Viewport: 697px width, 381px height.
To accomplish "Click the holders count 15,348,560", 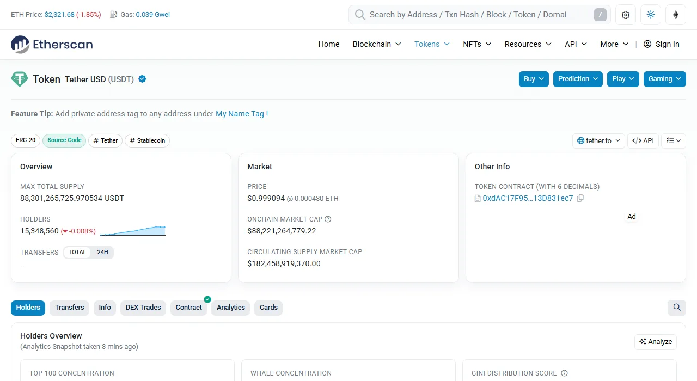I will coord(39,231).
